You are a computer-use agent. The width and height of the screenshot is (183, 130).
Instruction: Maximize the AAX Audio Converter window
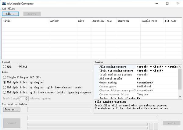pyautogui.click(x=167, y=3)
